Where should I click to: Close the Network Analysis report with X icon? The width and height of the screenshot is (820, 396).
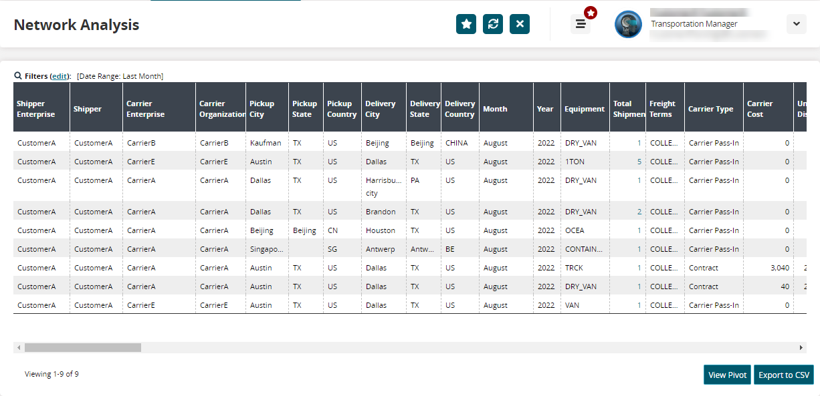pyautogui.click(x=520, y=24)
